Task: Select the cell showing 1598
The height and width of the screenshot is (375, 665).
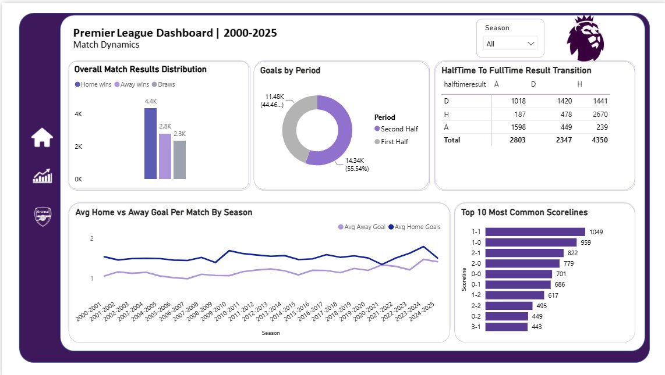Action: [x=518, y=127]
